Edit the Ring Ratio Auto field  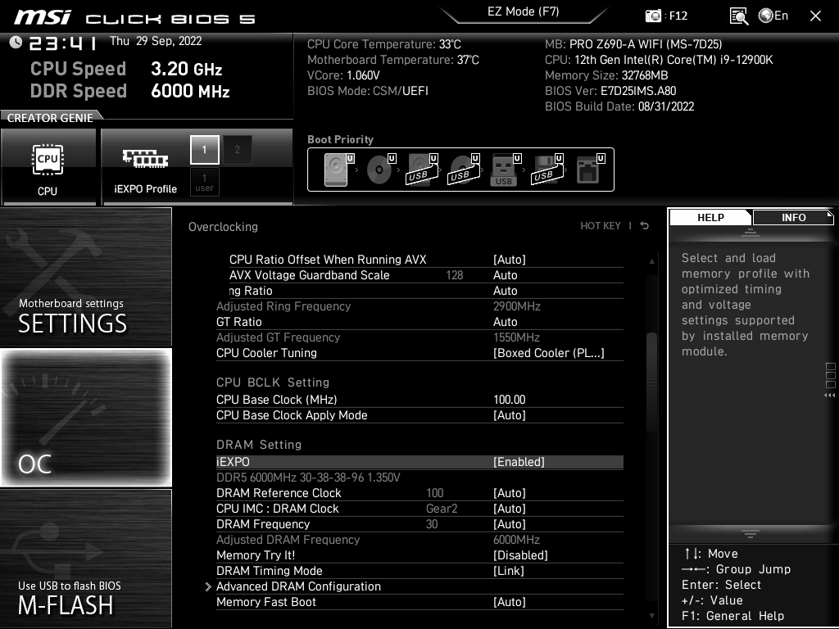(505, 291)
